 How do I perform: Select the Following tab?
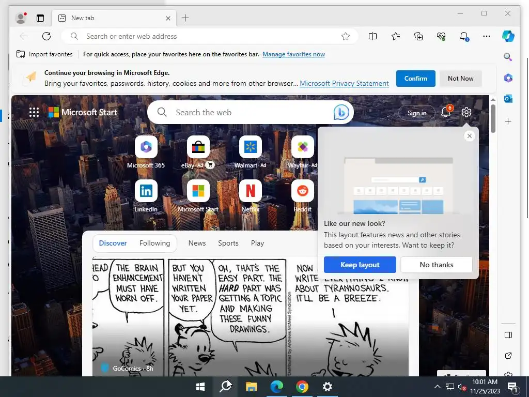(154, 243)
